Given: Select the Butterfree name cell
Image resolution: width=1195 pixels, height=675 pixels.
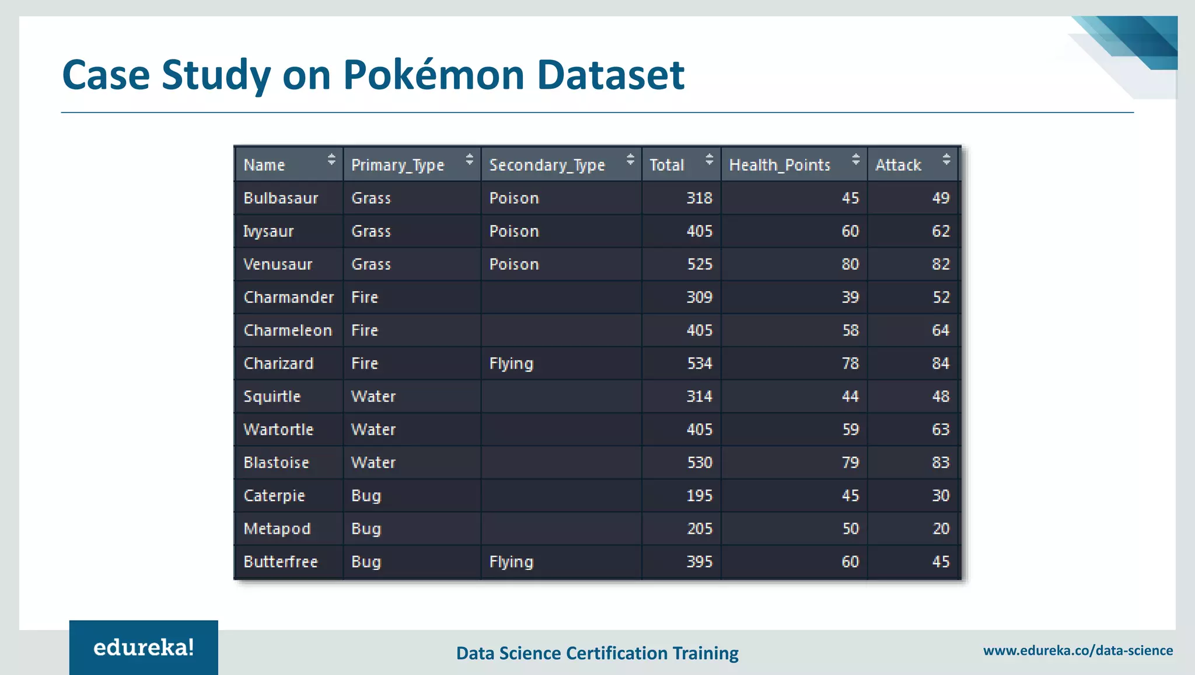Looking at the screenshot, I should pos(289,562).
